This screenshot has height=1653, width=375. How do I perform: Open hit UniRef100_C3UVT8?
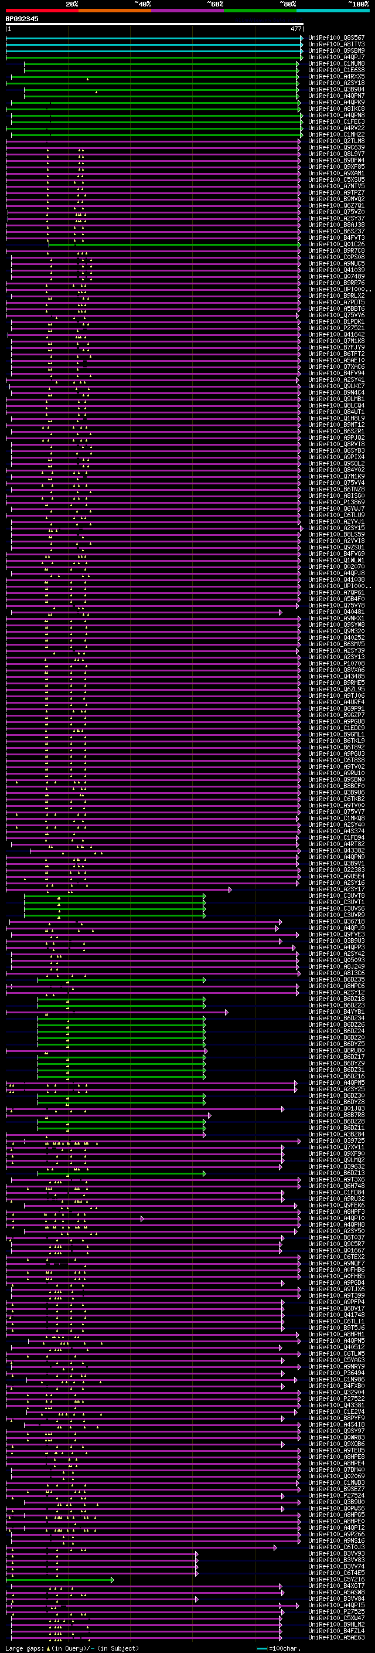click(336, 895)
